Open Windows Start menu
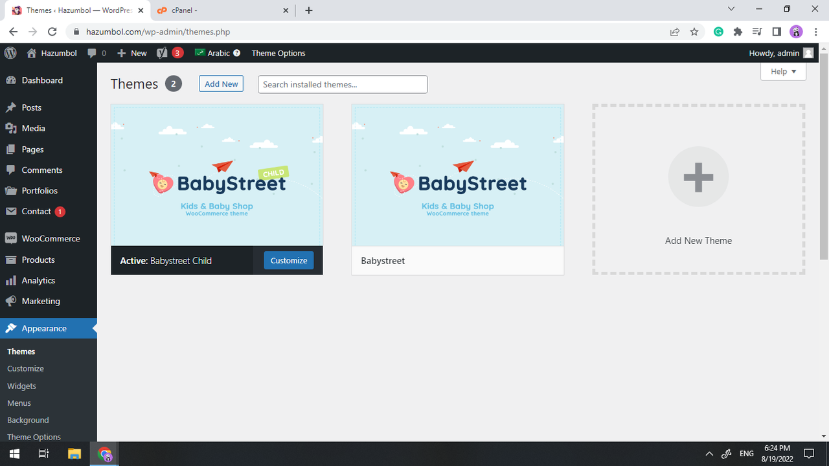Screen dimensions: 829x466 pyautogui.click(x=14, y=454)
